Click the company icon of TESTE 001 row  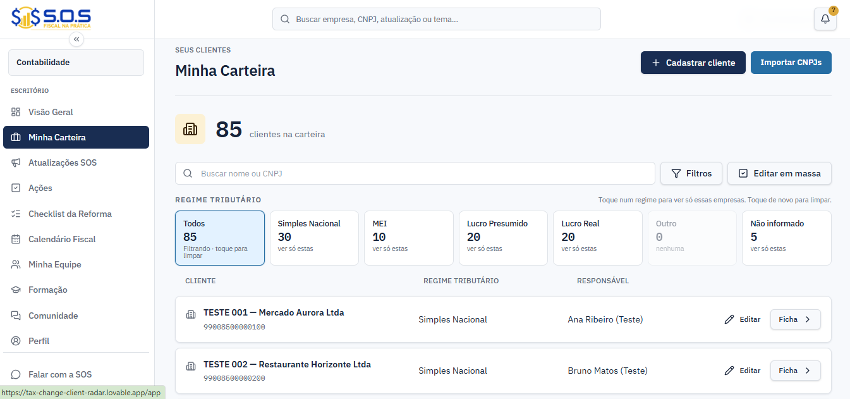(191, 314)
